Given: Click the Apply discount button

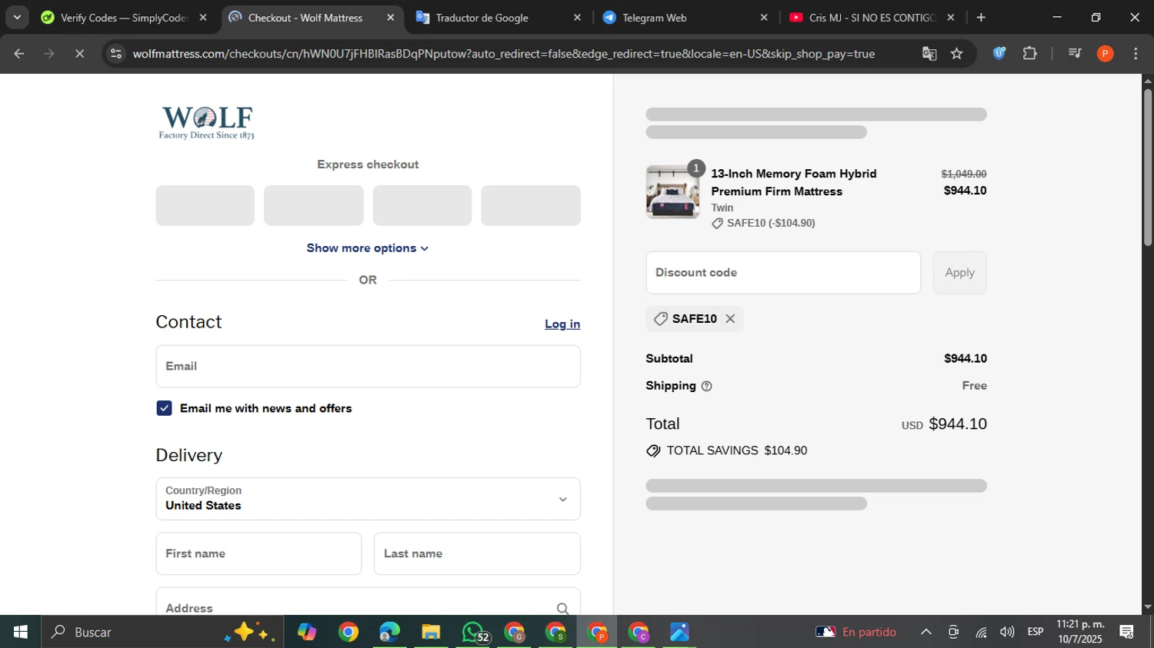Looking at the screenshot, I should [959, 272].
